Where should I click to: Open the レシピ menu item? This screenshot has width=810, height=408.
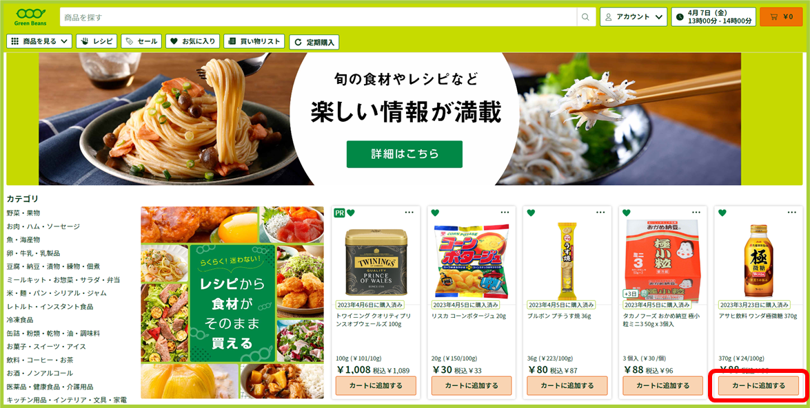[97, 41]
